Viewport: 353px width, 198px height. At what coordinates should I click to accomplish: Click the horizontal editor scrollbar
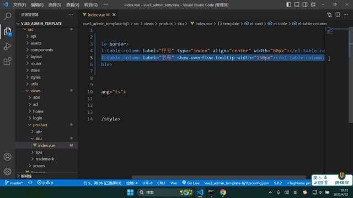coord(219,177)
